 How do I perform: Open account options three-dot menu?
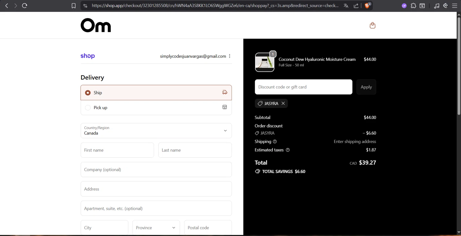(x=230, y=56)
